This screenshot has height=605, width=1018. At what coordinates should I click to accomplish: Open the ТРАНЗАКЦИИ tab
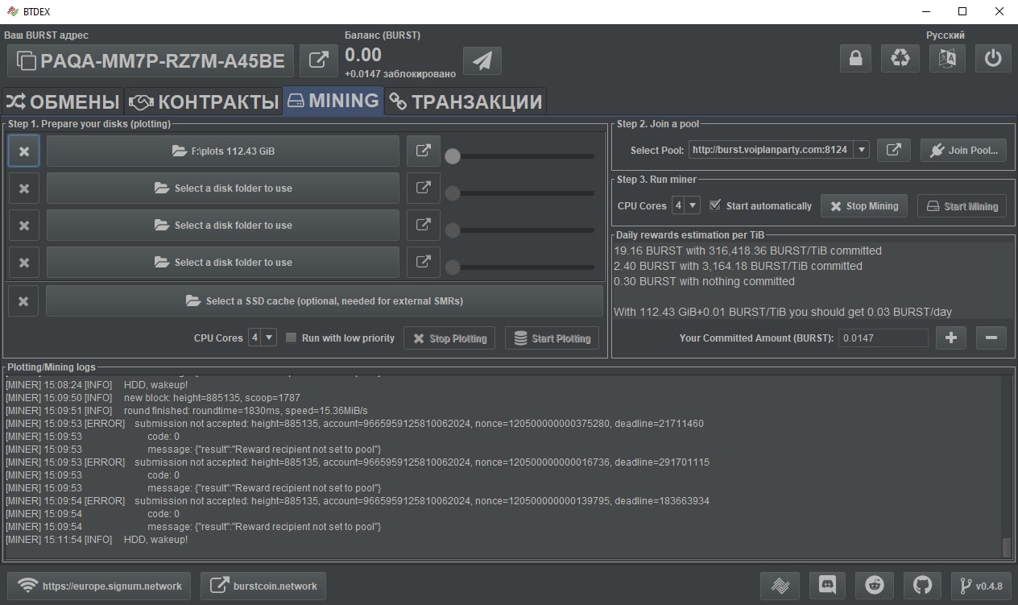point(466,102)
